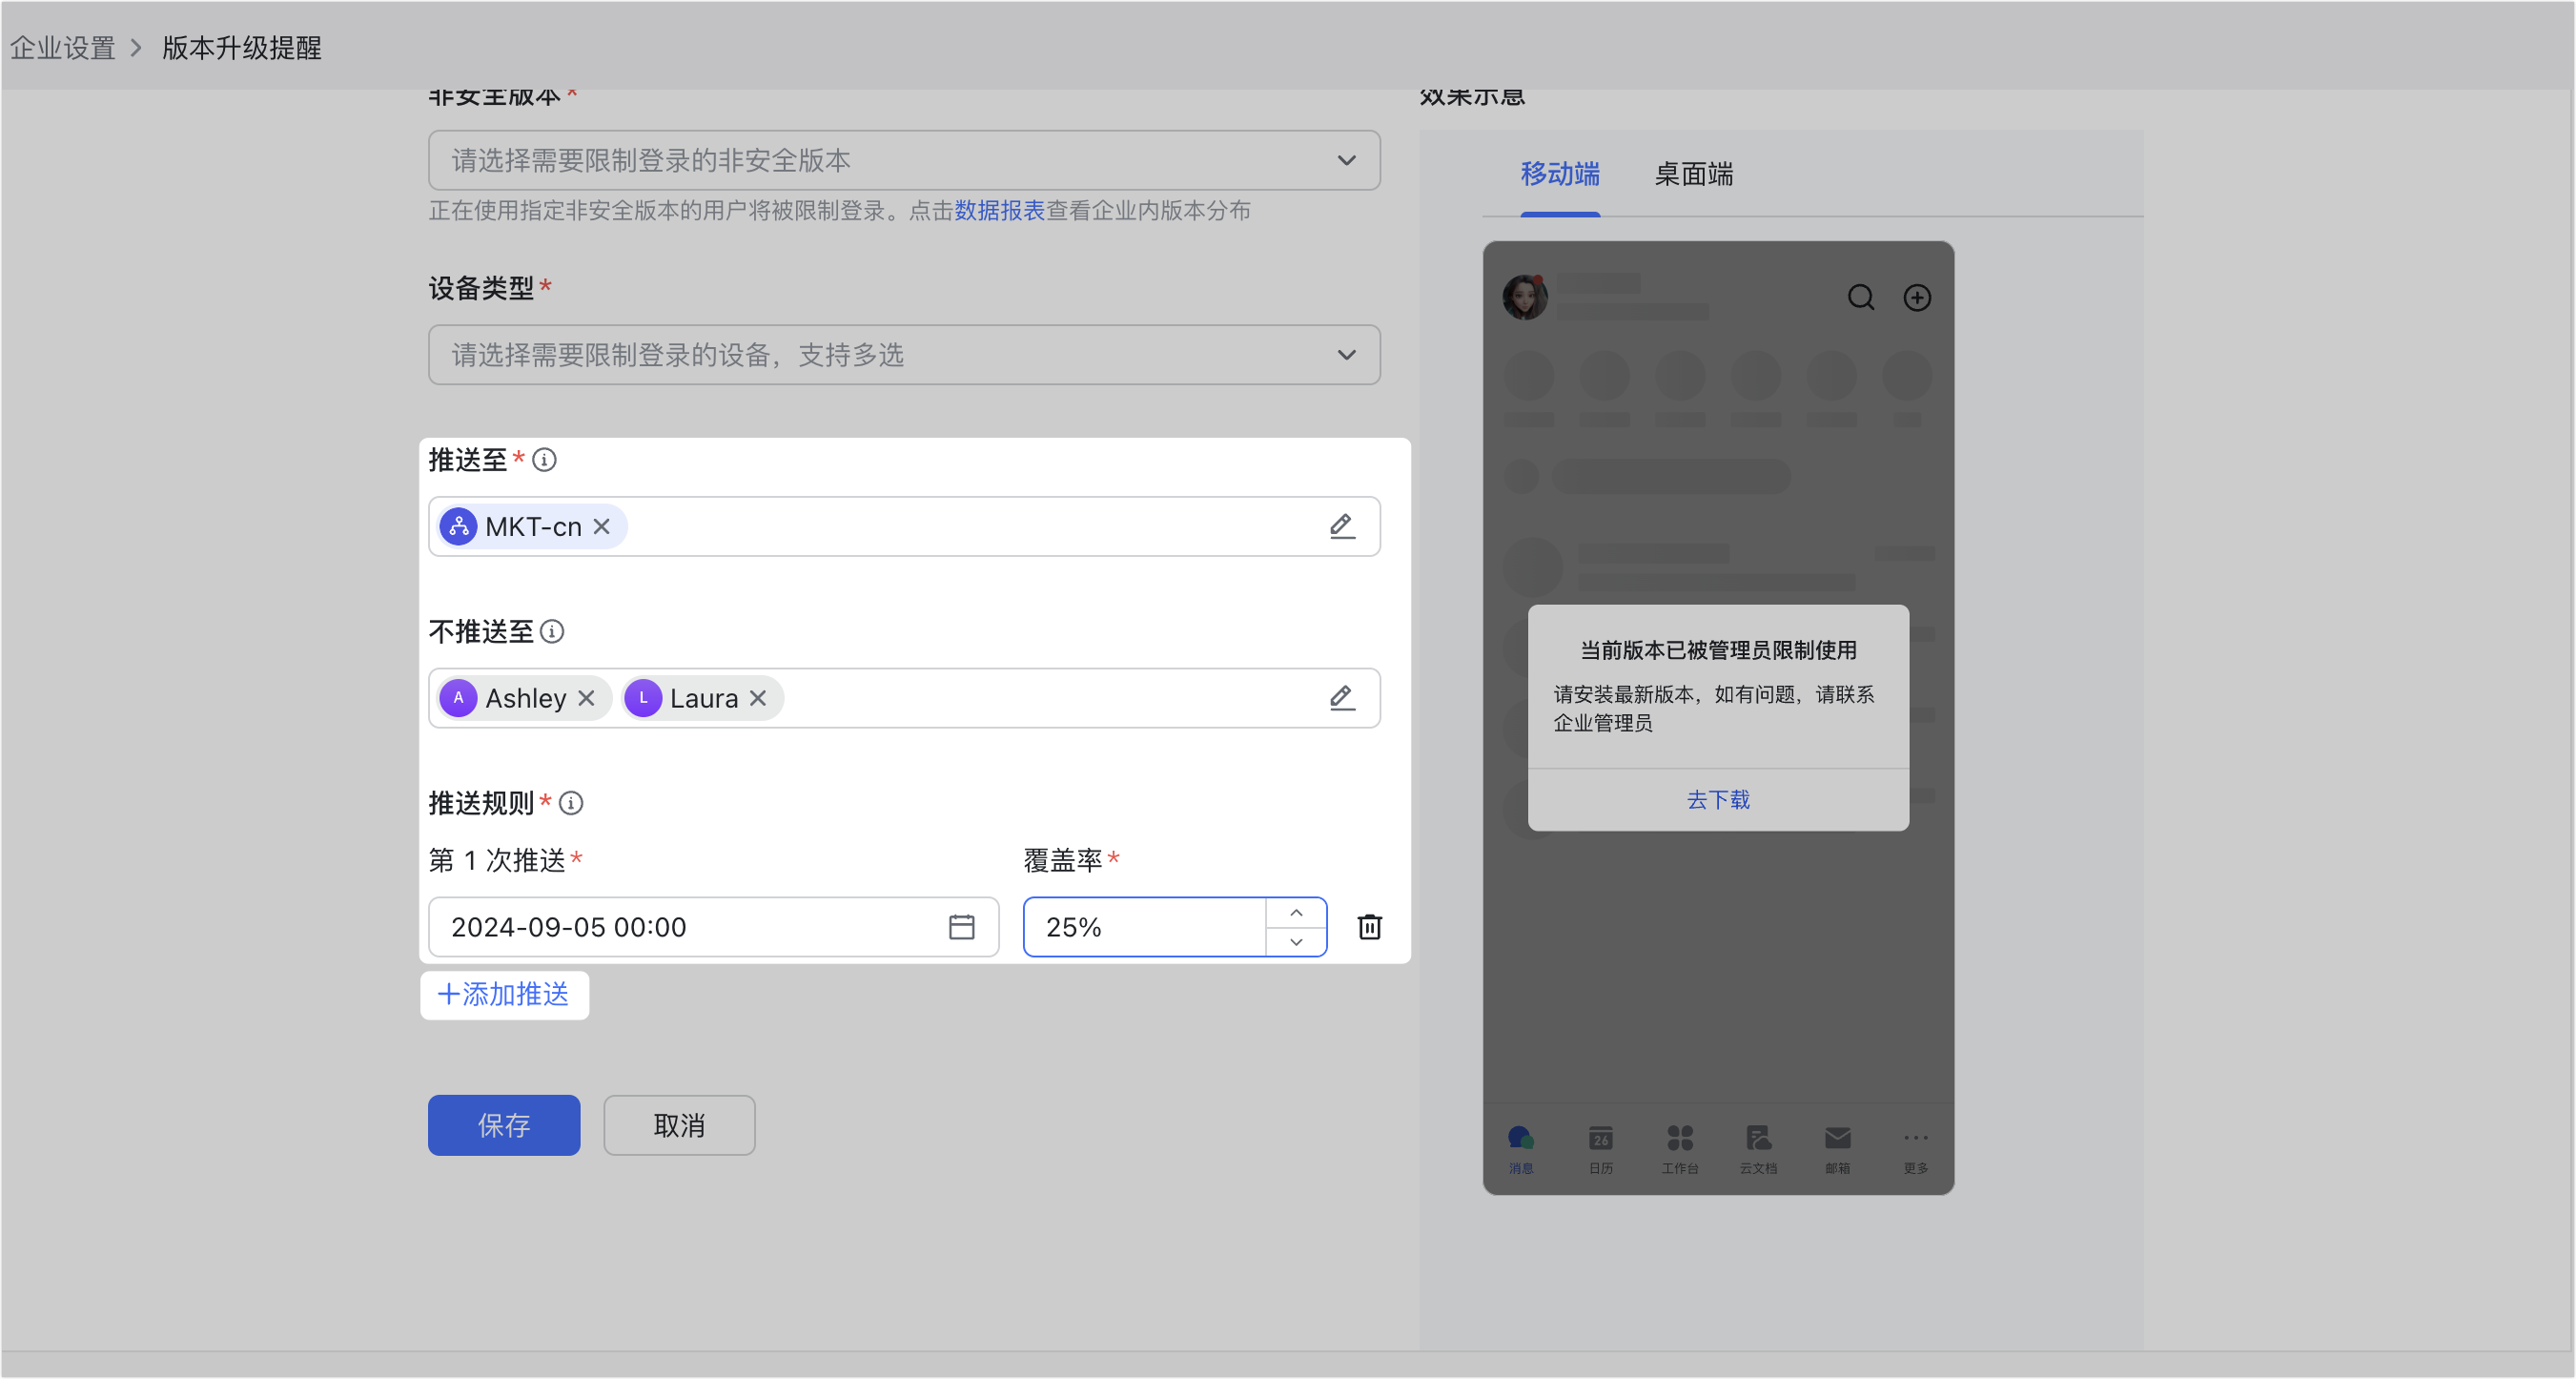Go to 企业设置 in breadcrumb
Screen dimensions: 2576x1379
63,48
